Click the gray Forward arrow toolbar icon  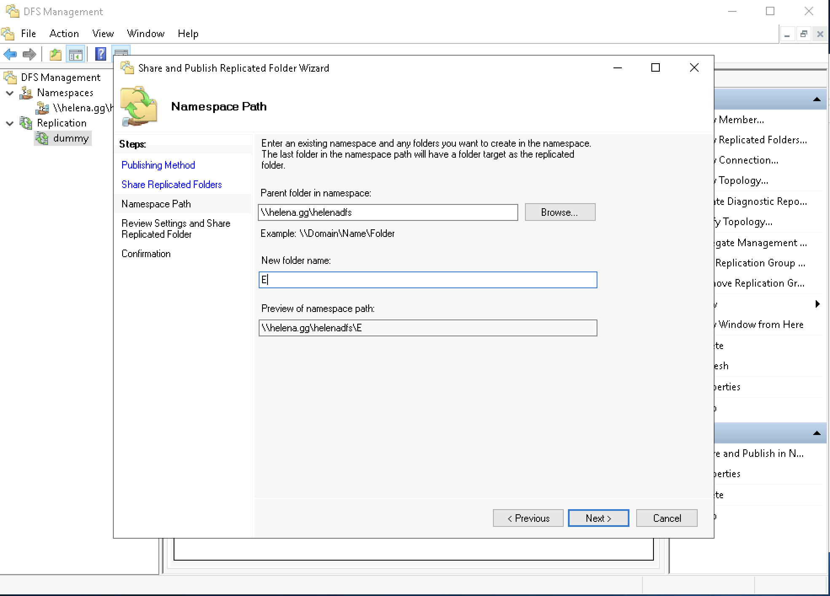coord(29,54)
